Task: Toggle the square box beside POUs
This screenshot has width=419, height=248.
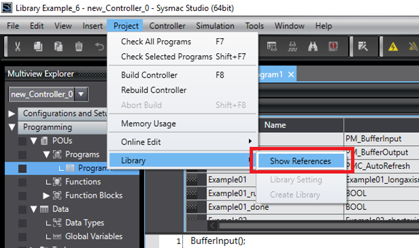Action: coord(22,141)
